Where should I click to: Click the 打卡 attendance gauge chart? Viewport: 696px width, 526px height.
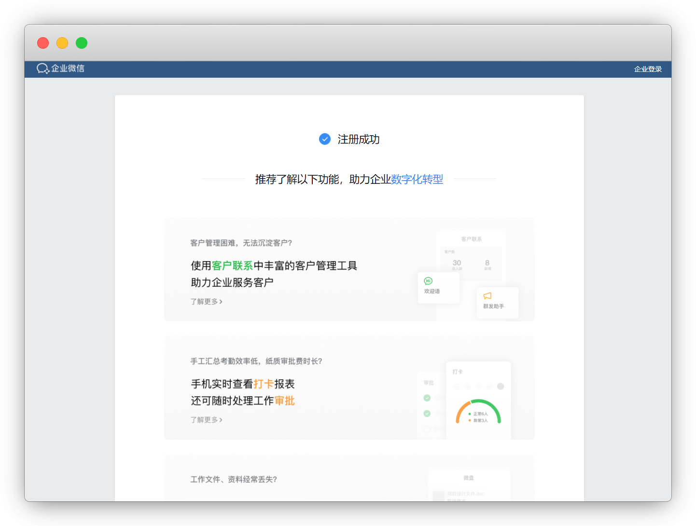(478, 412)
